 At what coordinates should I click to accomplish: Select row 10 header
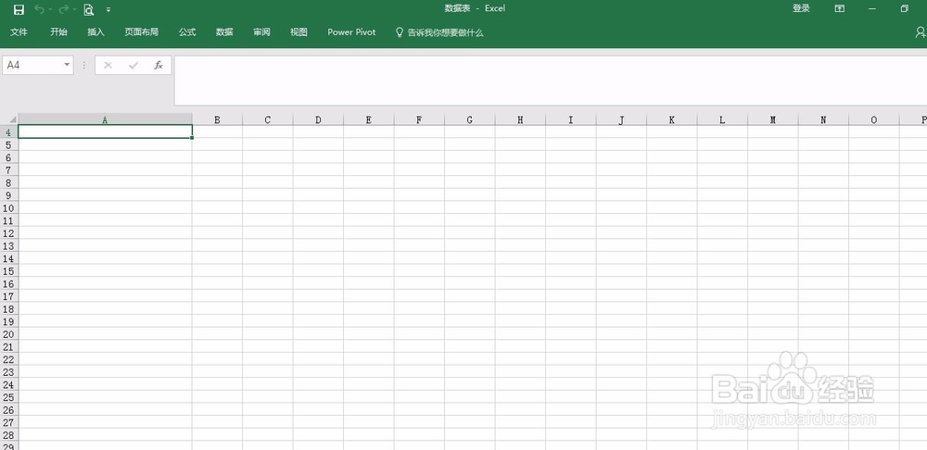point(9,208)
